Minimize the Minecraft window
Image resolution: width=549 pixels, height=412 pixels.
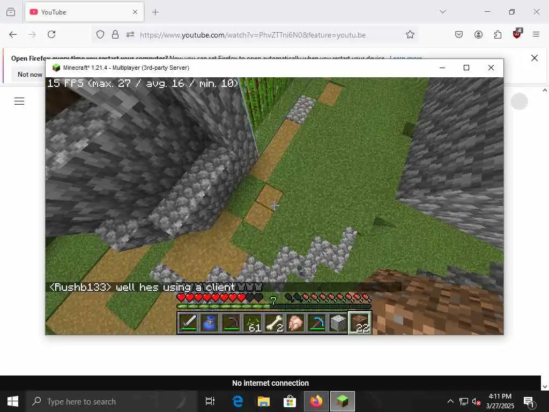(442, 68)
